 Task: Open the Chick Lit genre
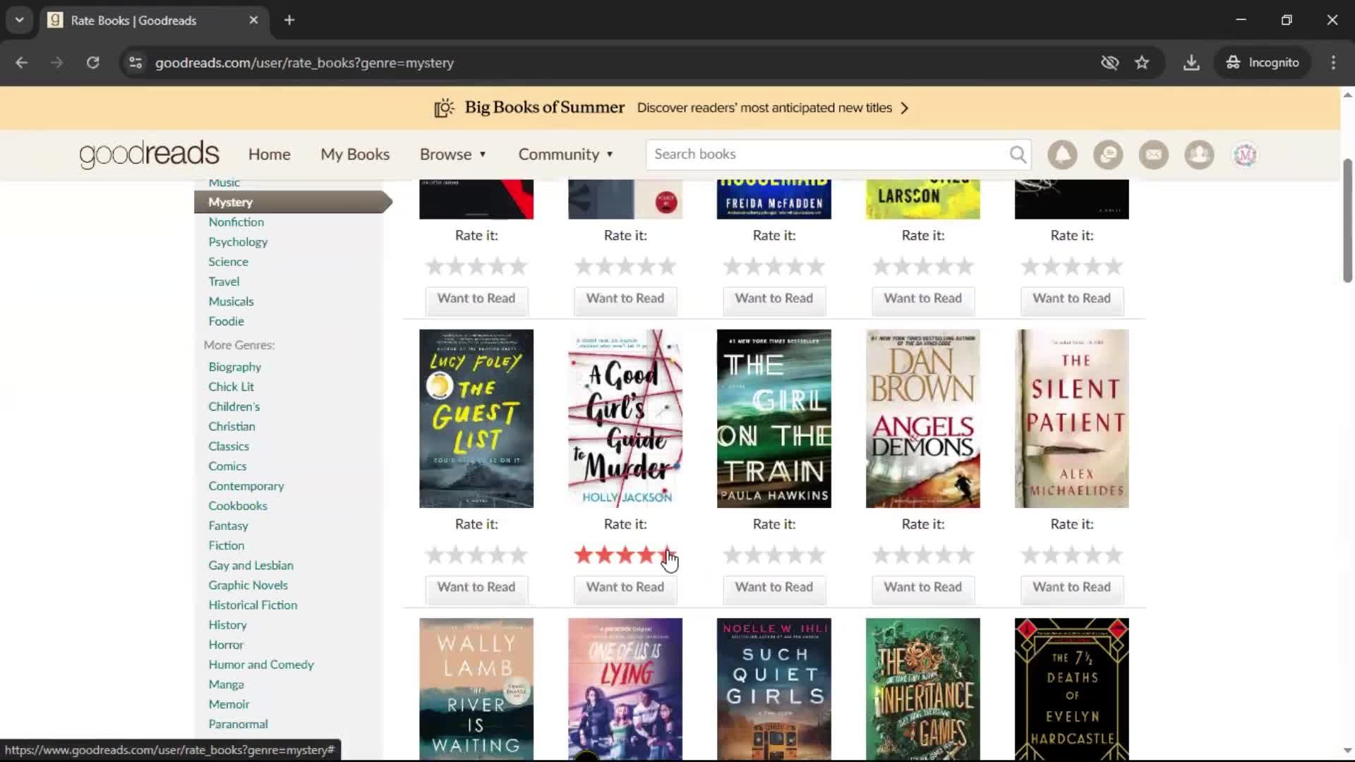(x=231, y=387)
